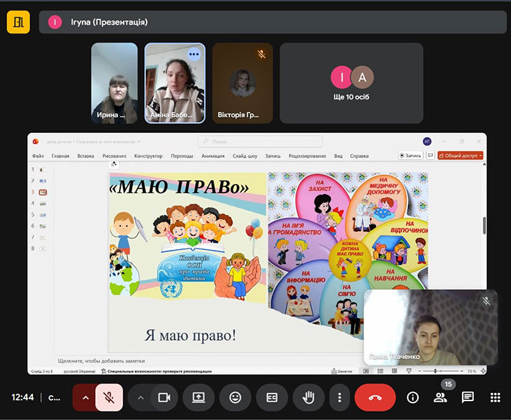Screen dimensions: 511x420
Task: Open the emoji reactions button
Action: [x=236, y=398]
